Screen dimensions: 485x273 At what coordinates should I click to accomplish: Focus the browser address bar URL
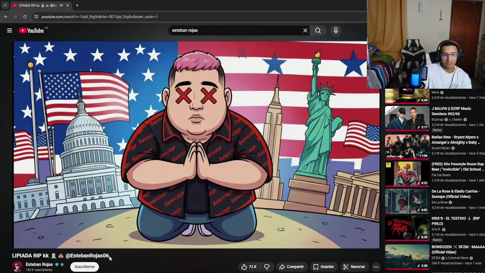[x=99, y=17]
